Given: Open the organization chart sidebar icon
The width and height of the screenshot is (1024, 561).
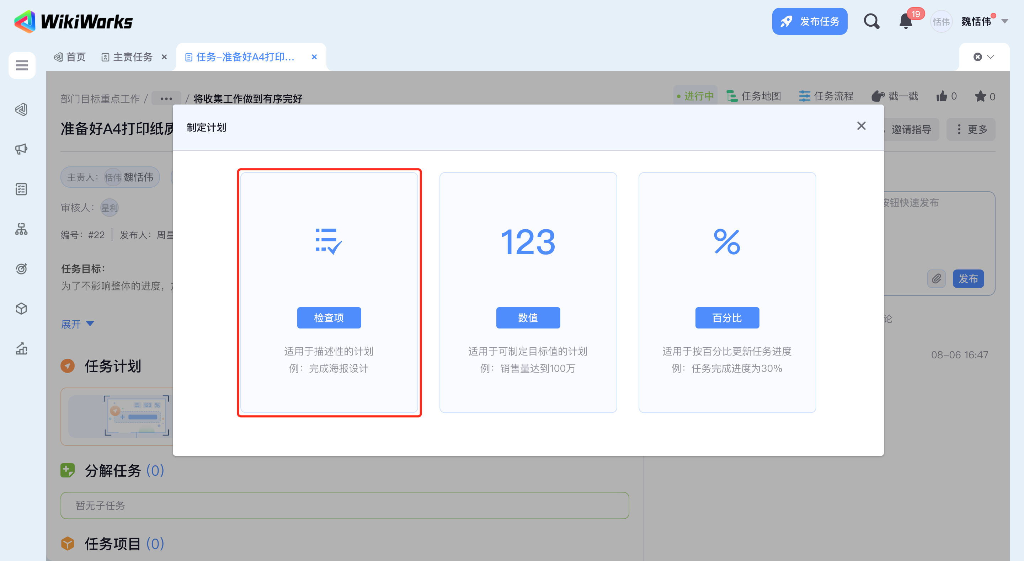Looking at the screenshot, I should coord(21,229).
